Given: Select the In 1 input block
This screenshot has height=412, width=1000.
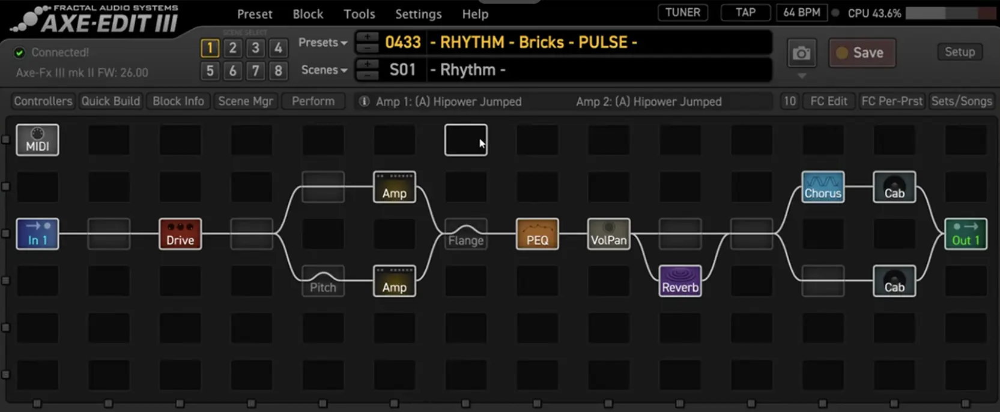Looking at the screenshot, I should click(37, 234).
